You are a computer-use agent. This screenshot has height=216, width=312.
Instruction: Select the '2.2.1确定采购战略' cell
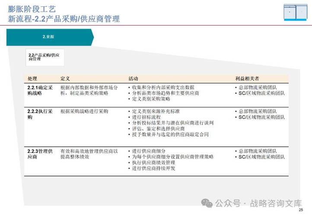click(x=40, y=90)
